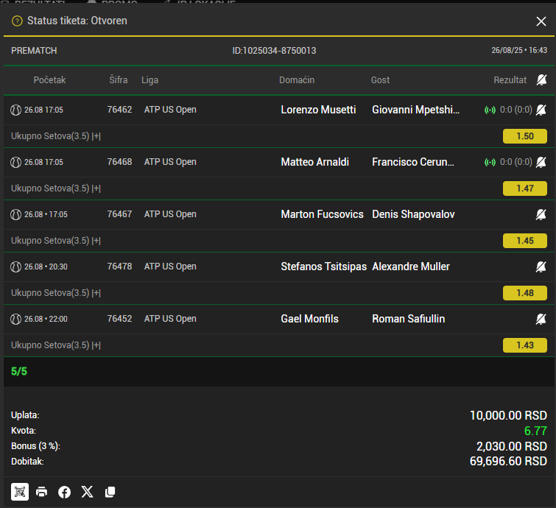Screen dimensions: 556x508
Task: Click match code 76478
Action: coord(119,267)
